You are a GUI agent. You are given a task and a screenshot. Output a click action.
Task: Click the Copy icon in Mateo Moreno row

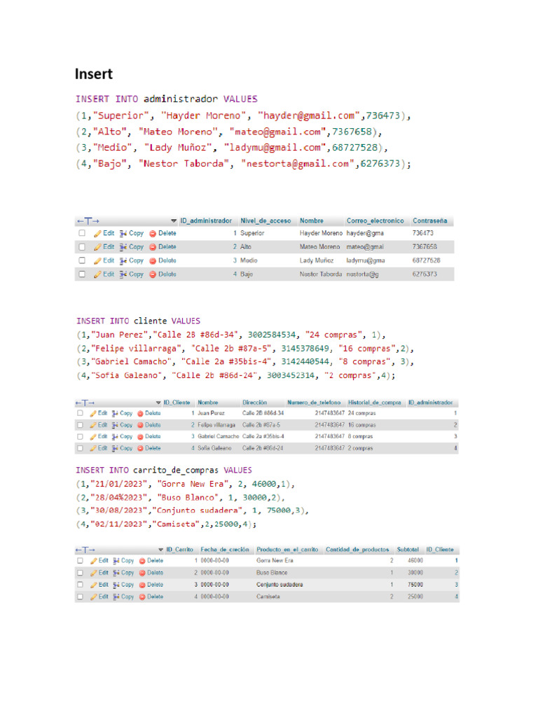tap(123, 246)
